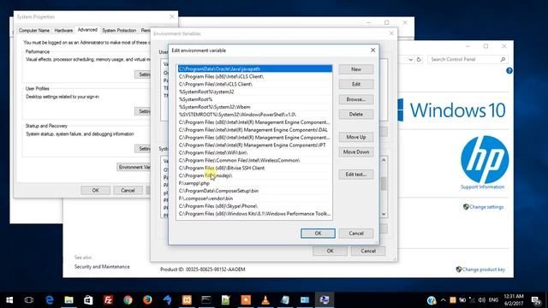Cancel the Edit environment variable dialog
Viewport: 548px width, 308px height.
tap(356, 234)
